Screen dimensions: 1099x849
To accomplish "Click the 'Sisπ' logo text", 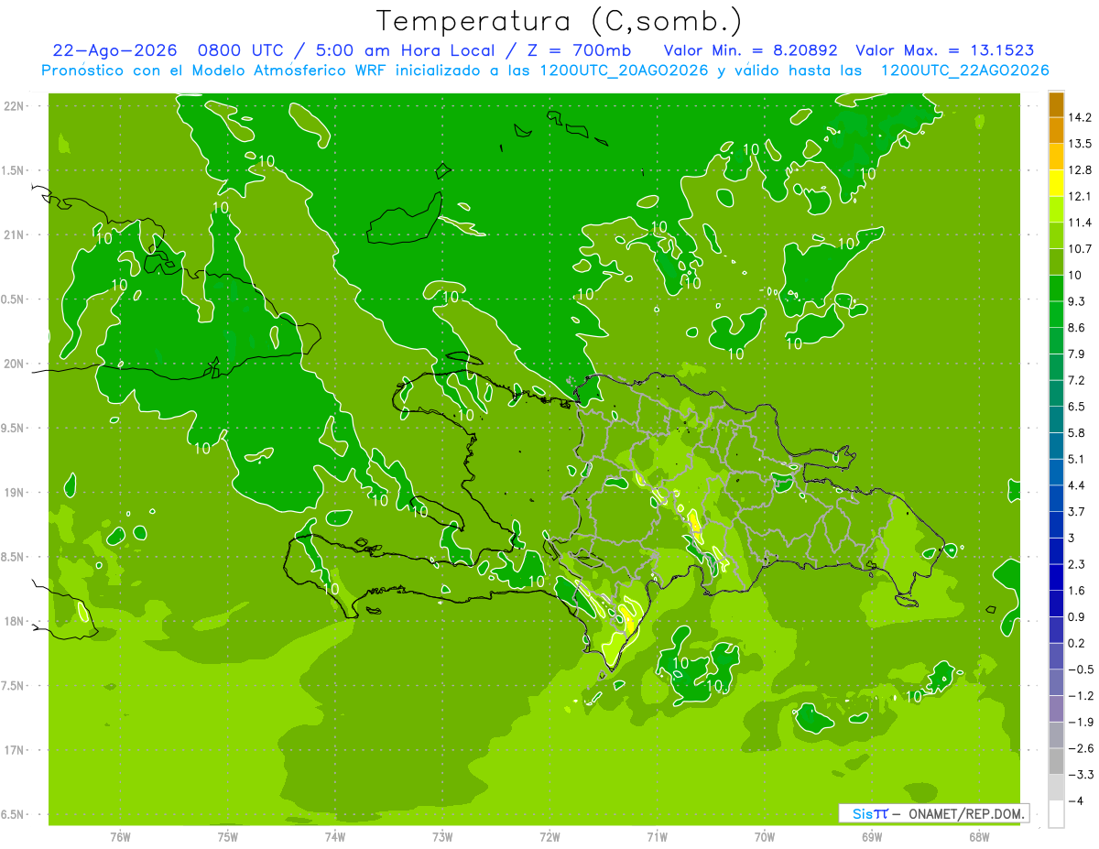I will point(870,813).
